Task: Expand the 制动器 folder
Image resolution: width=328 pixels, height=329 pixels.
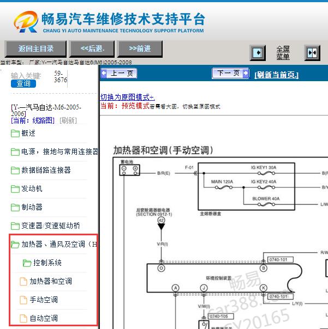Action: click(x=32, y=207)
